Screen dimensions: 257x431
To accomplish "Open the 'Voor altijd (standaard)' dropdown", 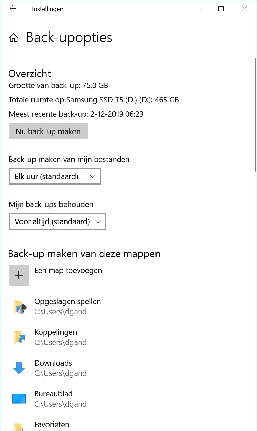I will coord(57,222).
